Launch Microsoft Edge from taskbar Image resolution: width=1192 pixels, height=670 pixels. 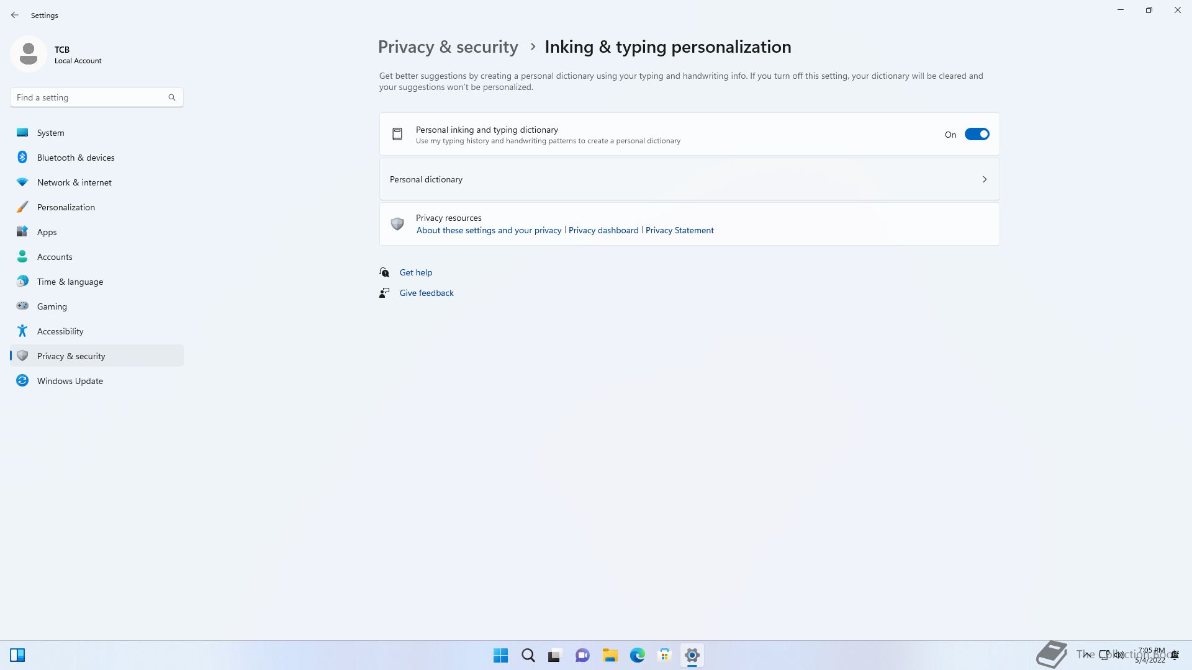coord(637,655)
